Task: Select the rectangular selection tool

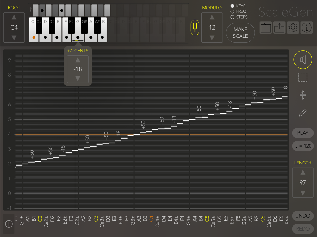Action: pos(303,77)
